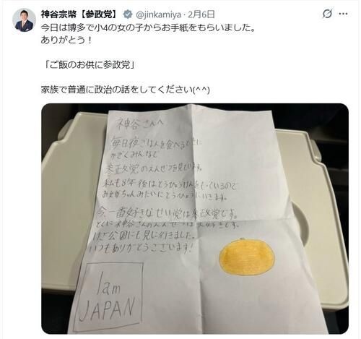
Task: Open the post via 2月6日 timestamp
Action: tap(201, 14)
